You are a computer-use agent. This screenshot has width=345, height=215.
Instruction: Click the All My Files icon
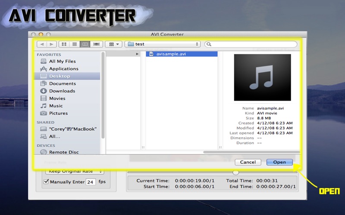click(44, 61)
